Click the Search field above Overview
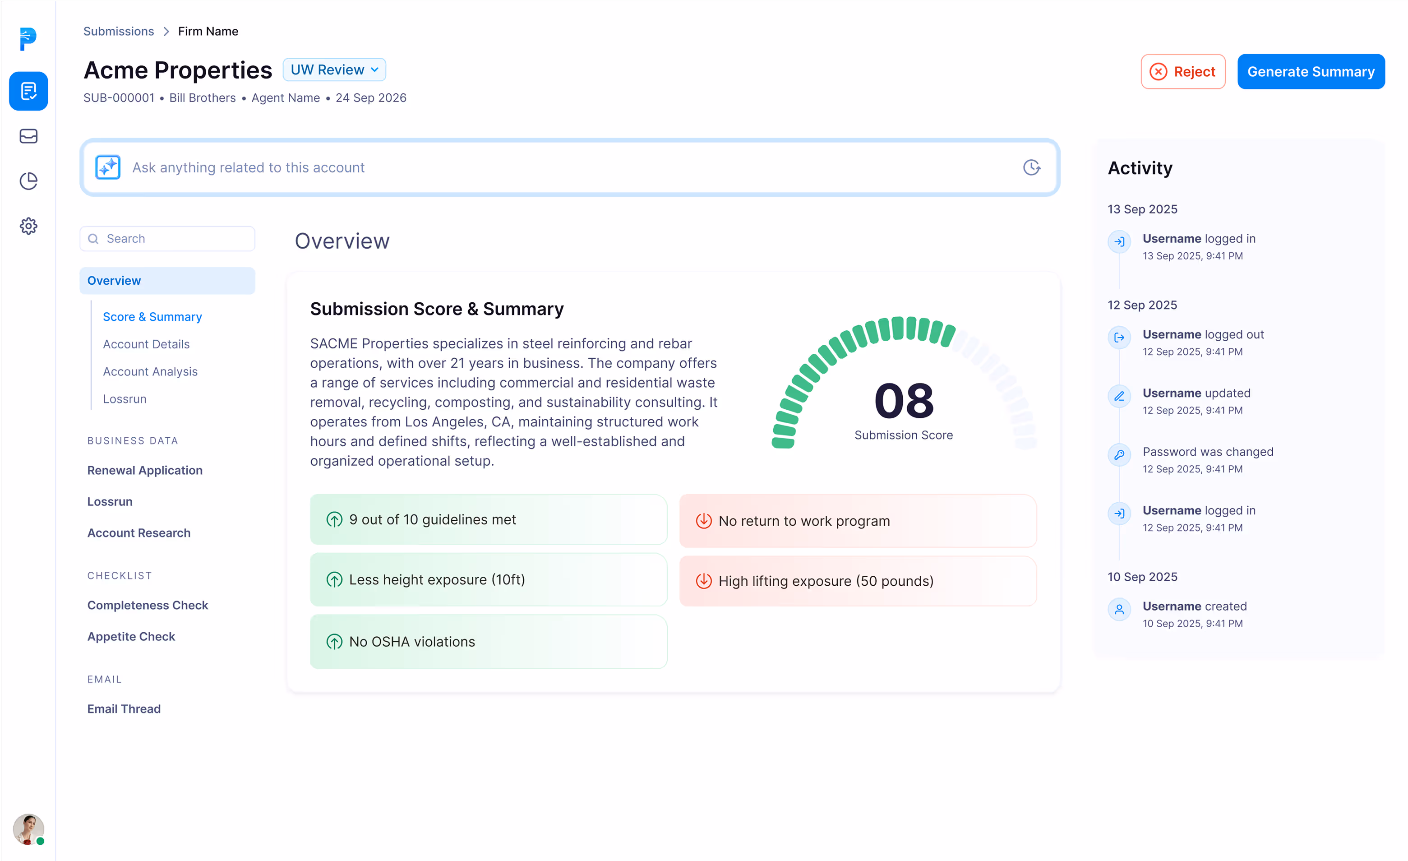This screenshot has width=1408, height=861. click(x=167, y=238)
